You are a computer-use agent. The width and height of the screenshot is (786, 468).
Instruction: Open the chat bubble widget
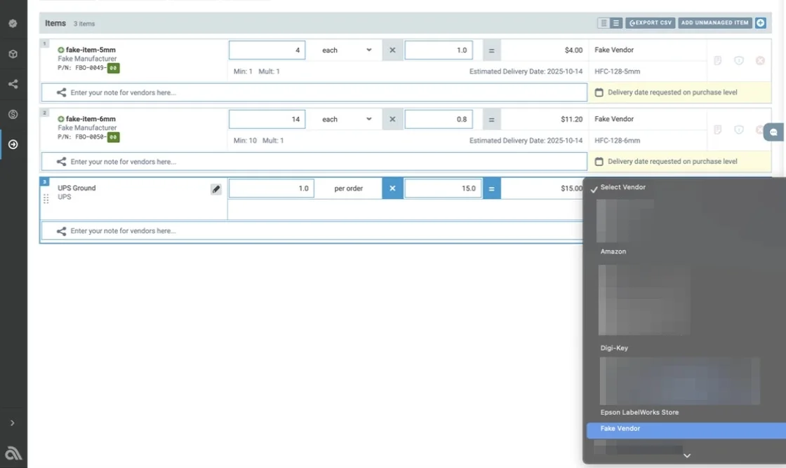click(773, 132)
